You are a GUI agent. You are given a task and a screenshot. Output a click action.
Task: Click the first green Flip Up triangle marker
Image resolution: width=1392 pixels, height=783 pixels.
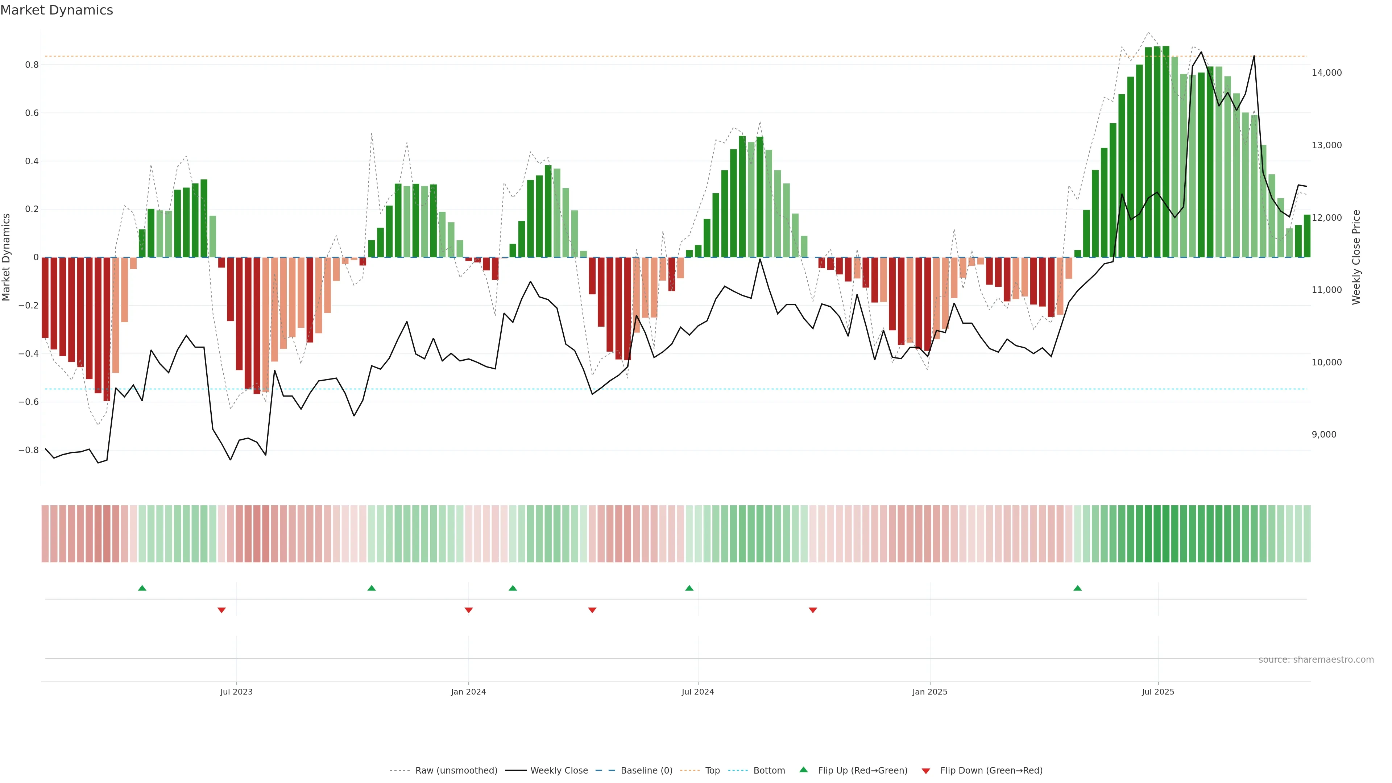click(142, 588)
